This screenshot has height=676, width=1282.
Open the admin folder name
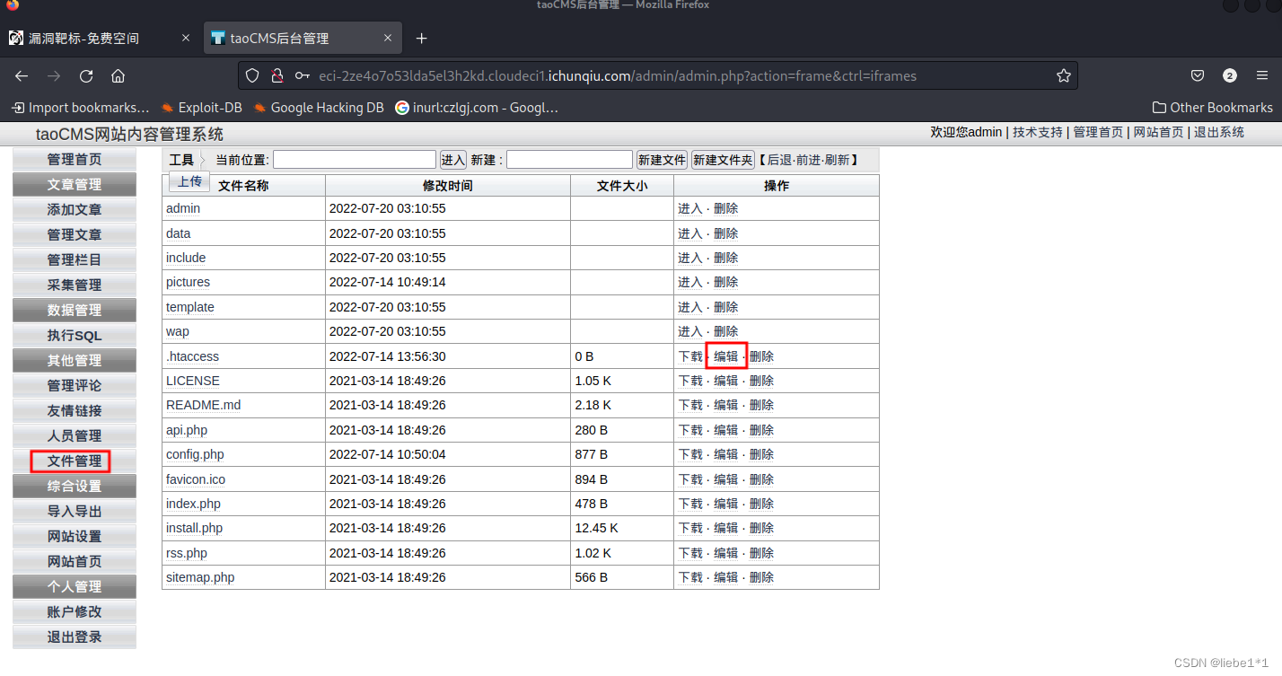pos(183,208)
